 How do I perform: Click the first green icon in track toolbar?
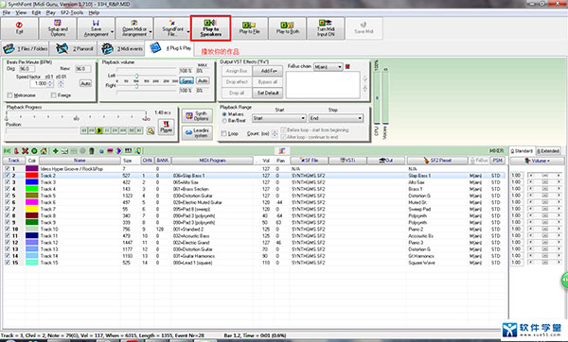pos(7,151)
